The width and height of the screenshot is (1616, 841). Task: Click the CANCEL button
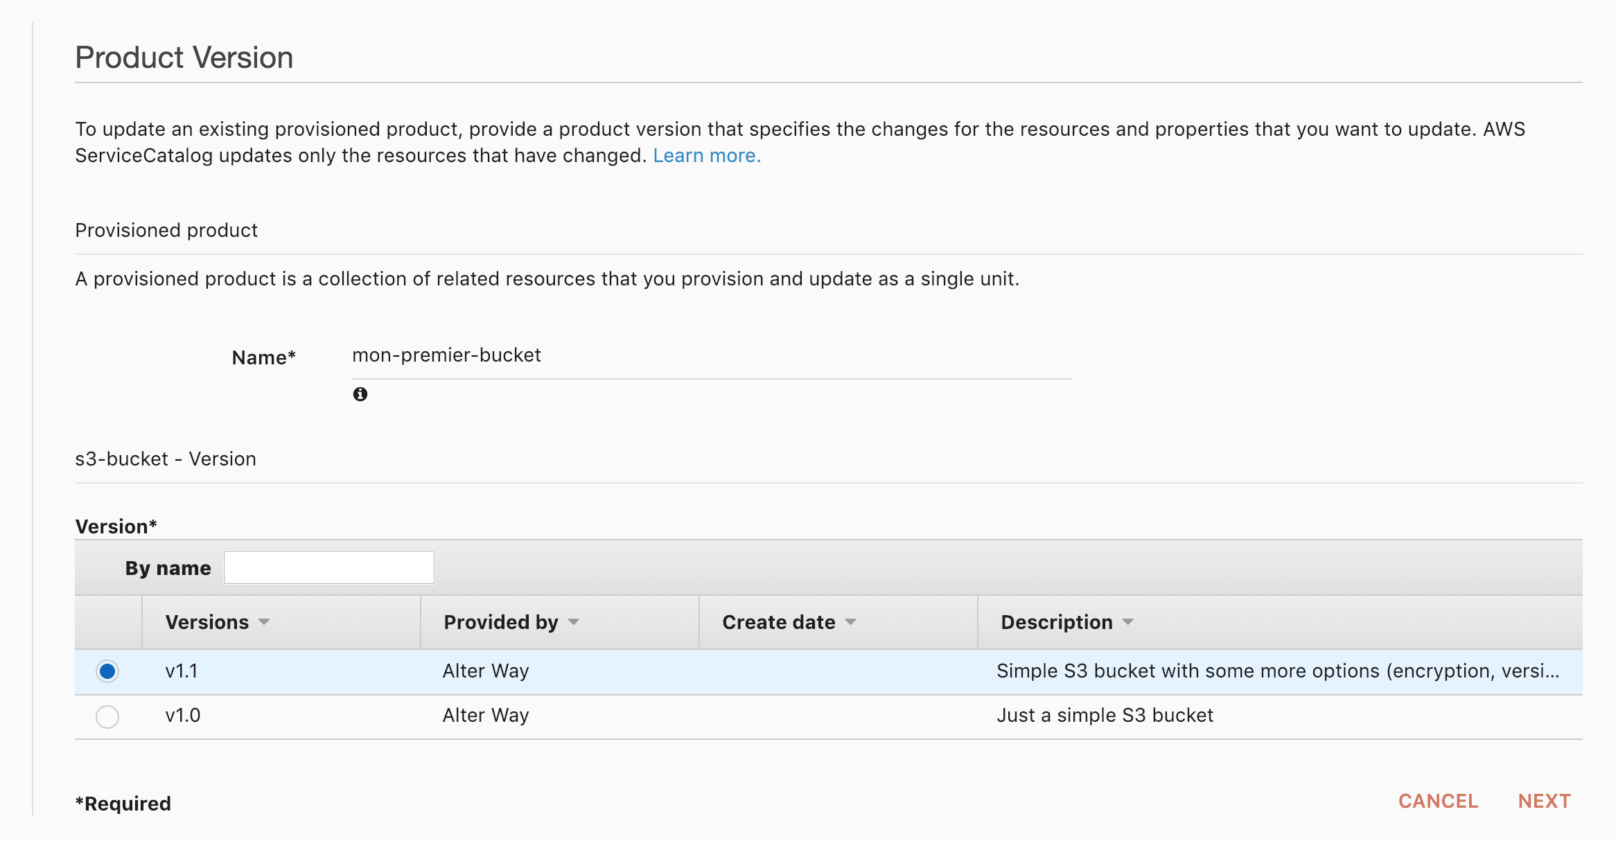pos(1437,801)
